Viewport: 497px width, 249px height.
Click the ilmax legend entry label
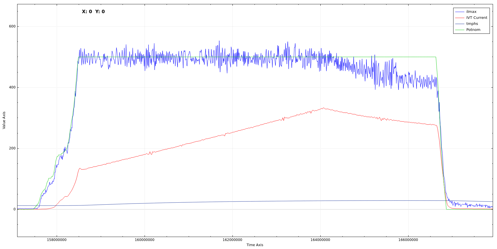click(471, 12)
